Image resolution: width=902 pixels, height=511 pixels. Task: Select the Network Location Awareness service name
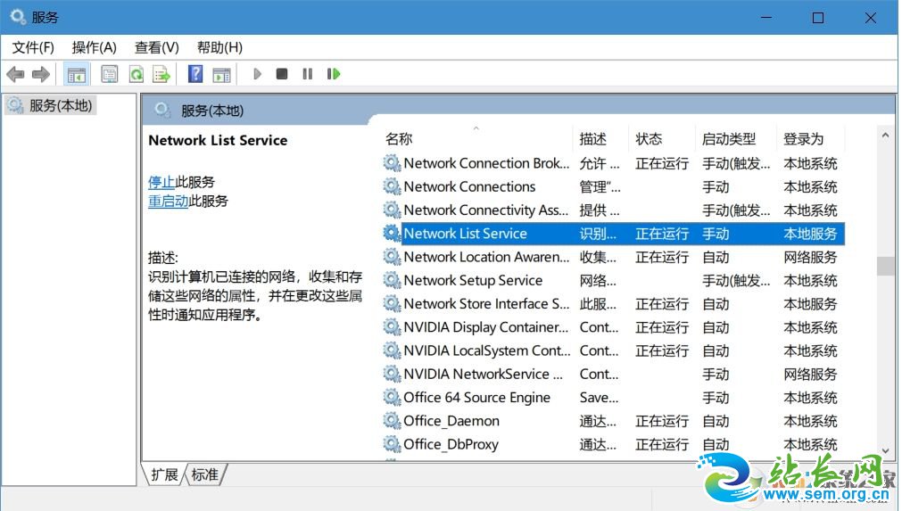coord(486,257)
